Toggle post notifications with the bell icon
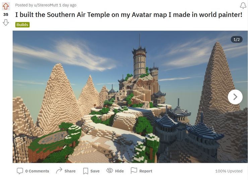 tap(243, 6)
